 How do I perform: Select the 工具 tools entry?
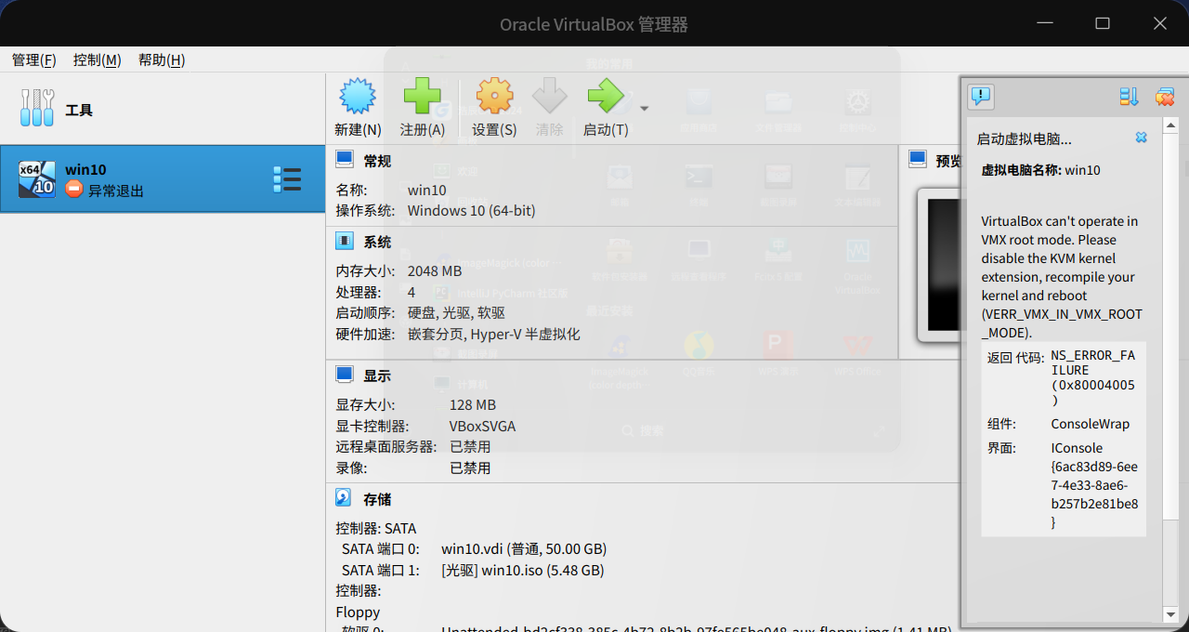[x=163, y=110]
